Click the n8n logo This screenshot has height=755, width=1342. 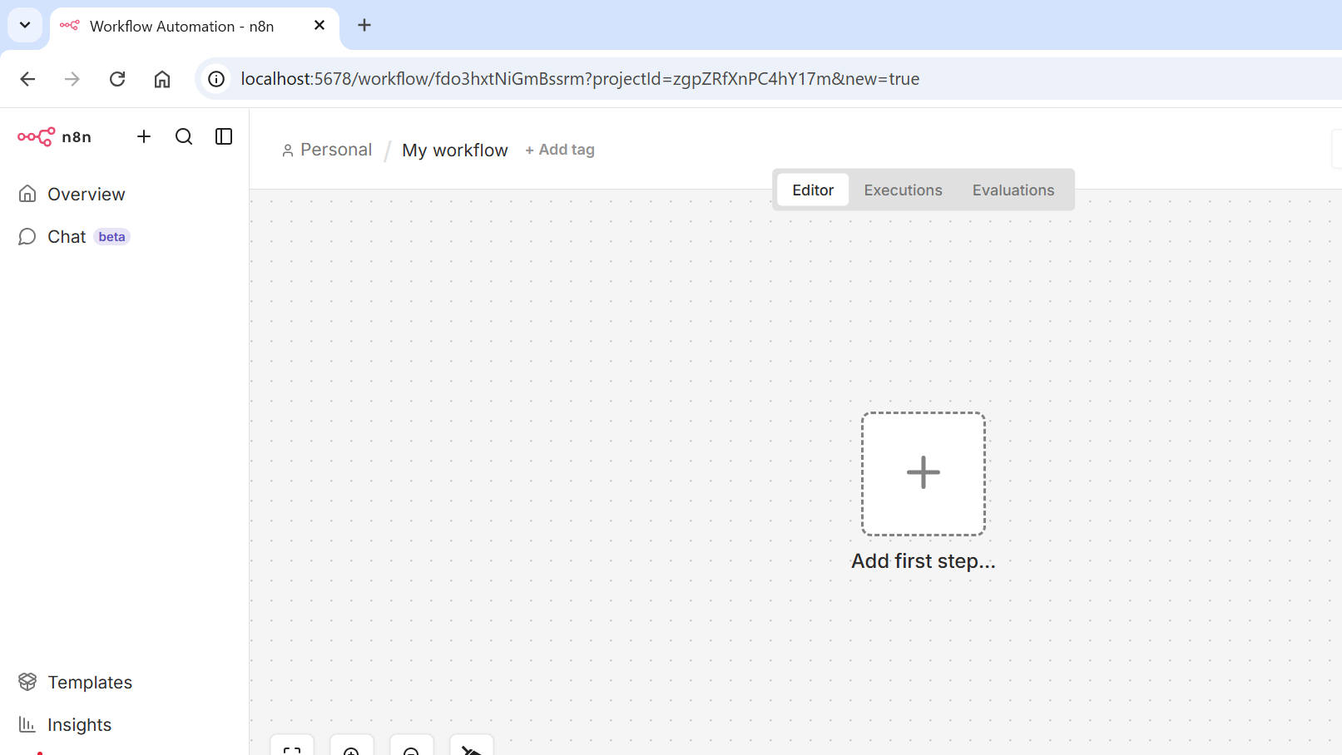55,136
